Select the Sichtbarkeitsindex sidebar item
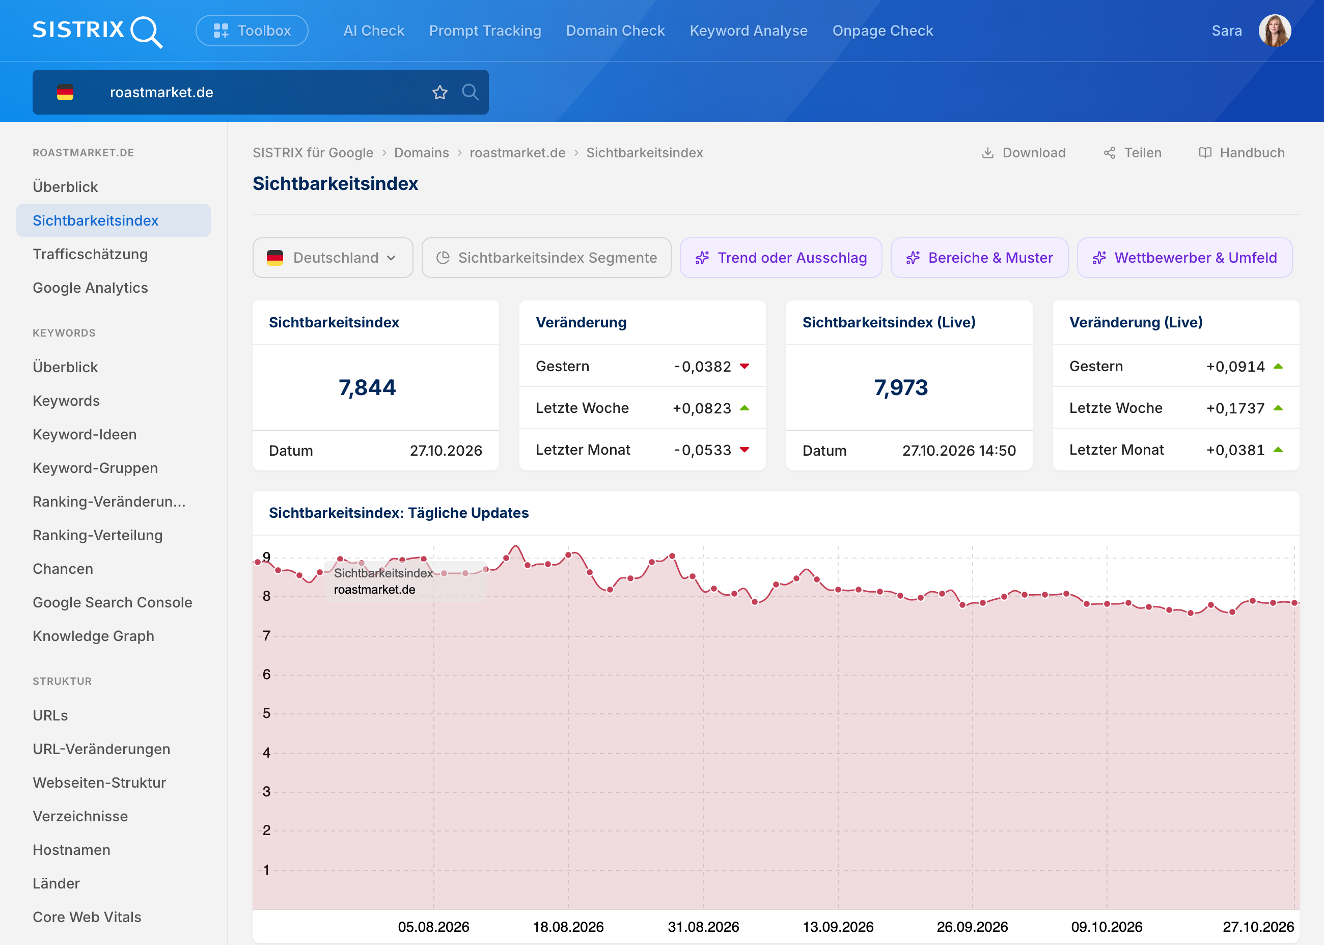Viewport: 1324px width, 945px height. (114, 220)
